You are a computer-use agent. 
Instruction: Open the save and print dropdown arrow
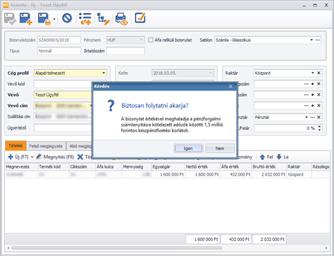point(54,19)
